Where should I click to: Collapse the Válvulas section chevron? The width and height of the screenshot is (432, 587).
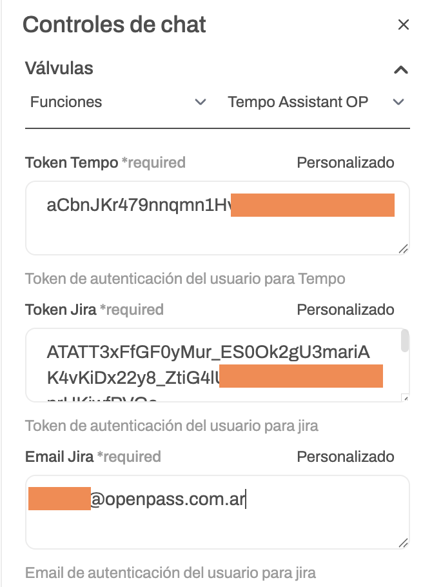[400, 70]
